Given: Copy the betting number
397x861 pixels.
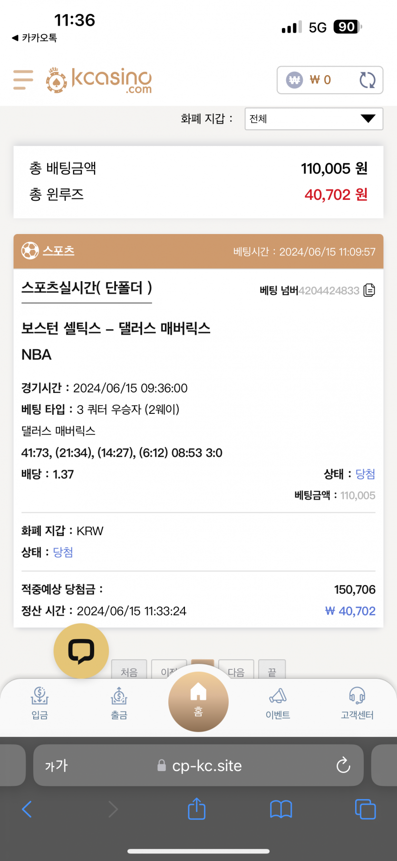Looking at the screenshot, I should pyautogui.click(x=369, y=290).
